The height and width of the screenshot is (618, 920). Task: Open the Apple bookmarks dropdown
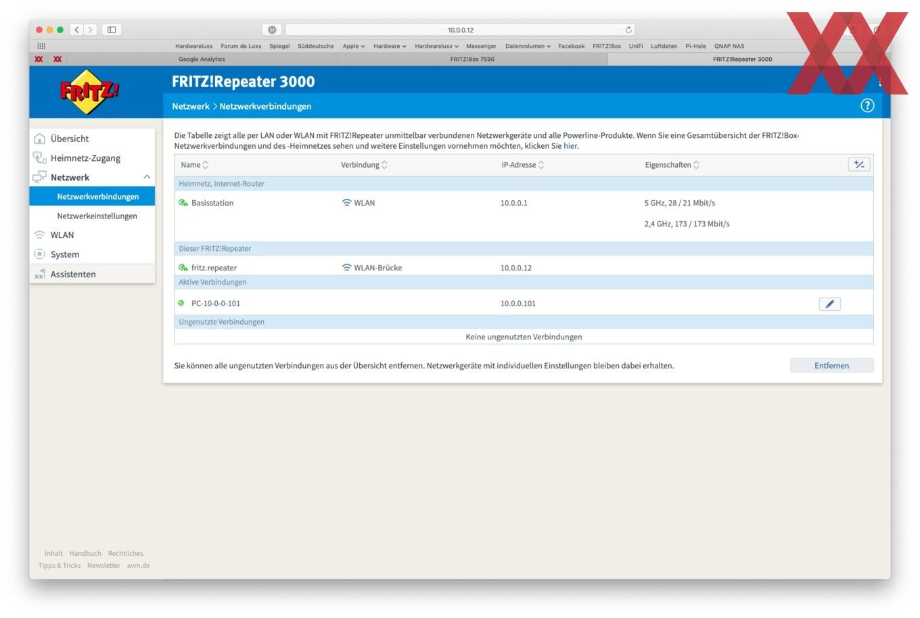(353, 46)
